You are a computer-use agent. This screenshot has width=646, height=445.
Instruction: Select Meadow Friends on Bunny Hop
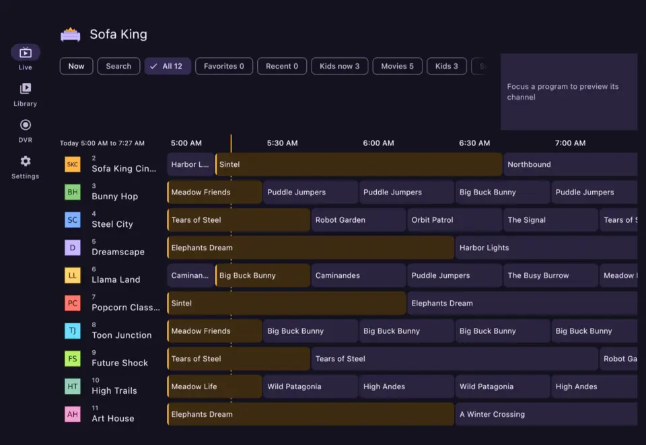tap(215, 192)
